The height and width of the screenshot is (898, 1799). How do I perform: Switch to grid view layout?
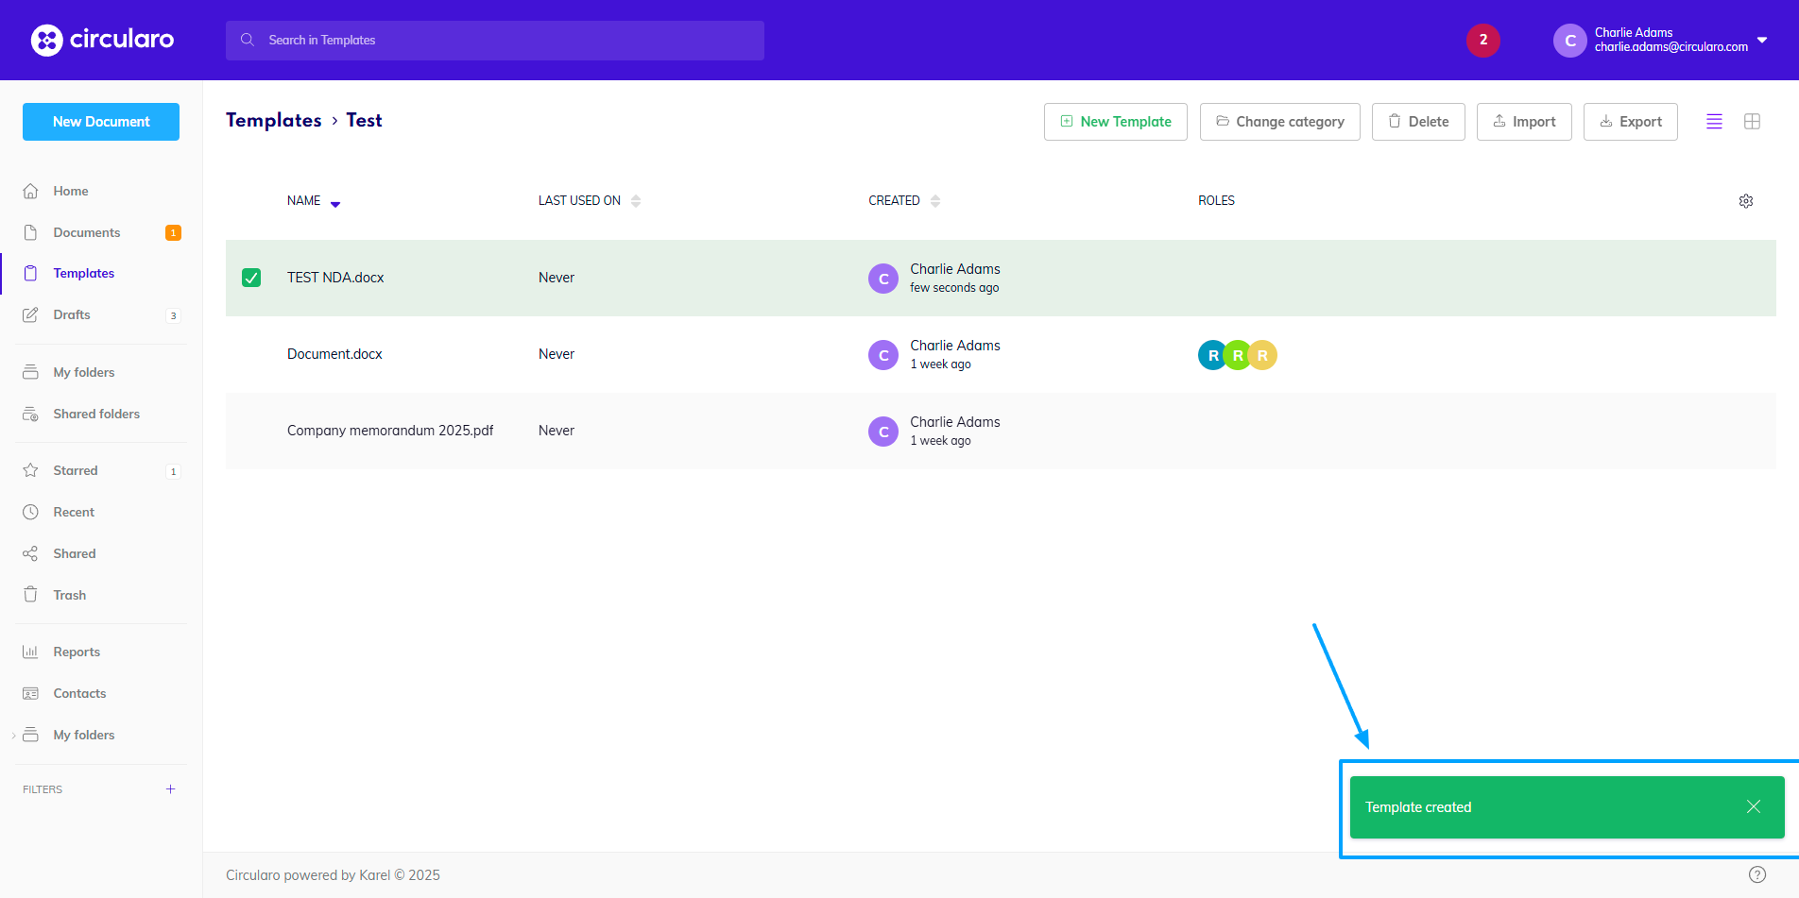[x=1752, y=122]
